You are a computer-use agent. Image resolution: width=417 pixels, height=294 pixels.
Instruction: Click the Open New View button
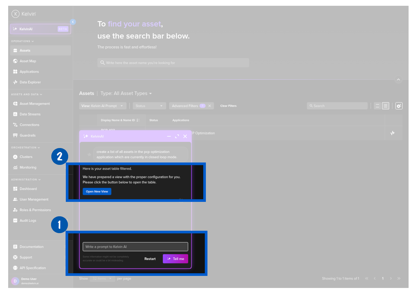point(97,192)
